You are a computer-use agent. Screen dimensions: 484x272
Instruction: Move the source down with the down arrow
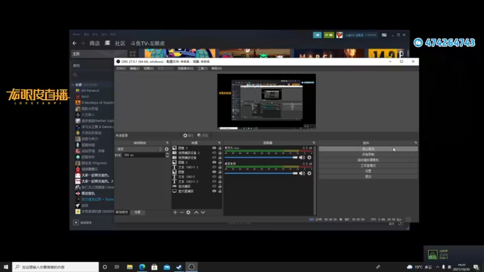coord(203,212)
